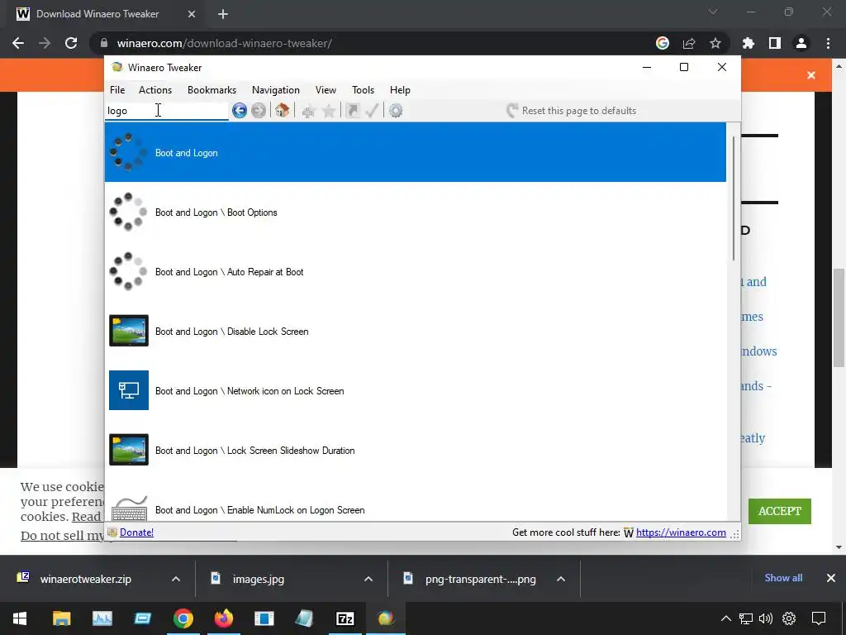846x635 pixels.
Task: Open a new Chrome tab with plus button
Action: click(223, 14)
